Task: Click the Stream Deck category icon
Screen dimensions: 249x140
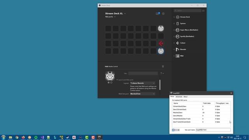Action: coord(177,17)
